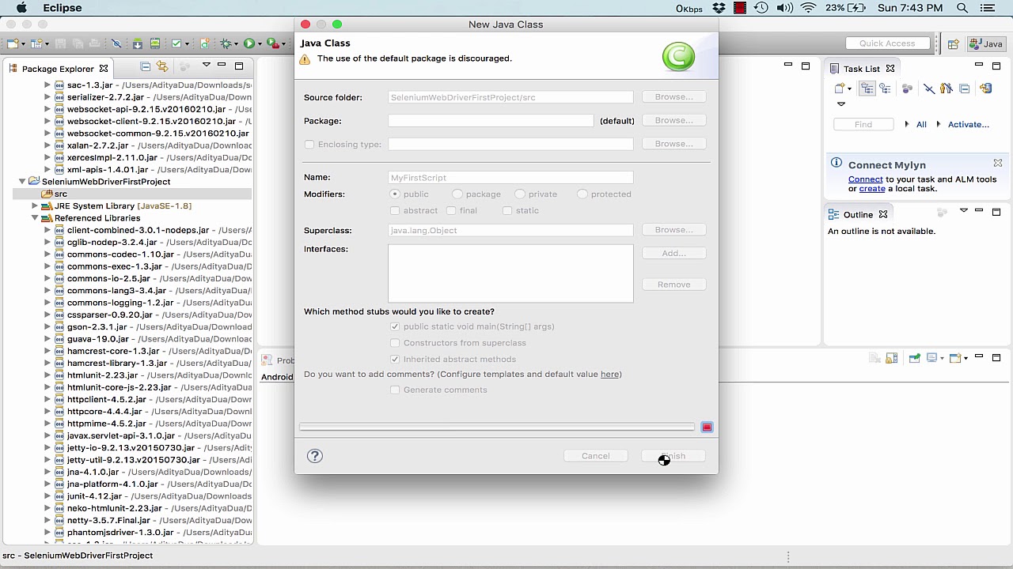1013x569 pixels.
Task: Toggle Inherited abstract methods checkbox
Action: [x=395, y=360]
